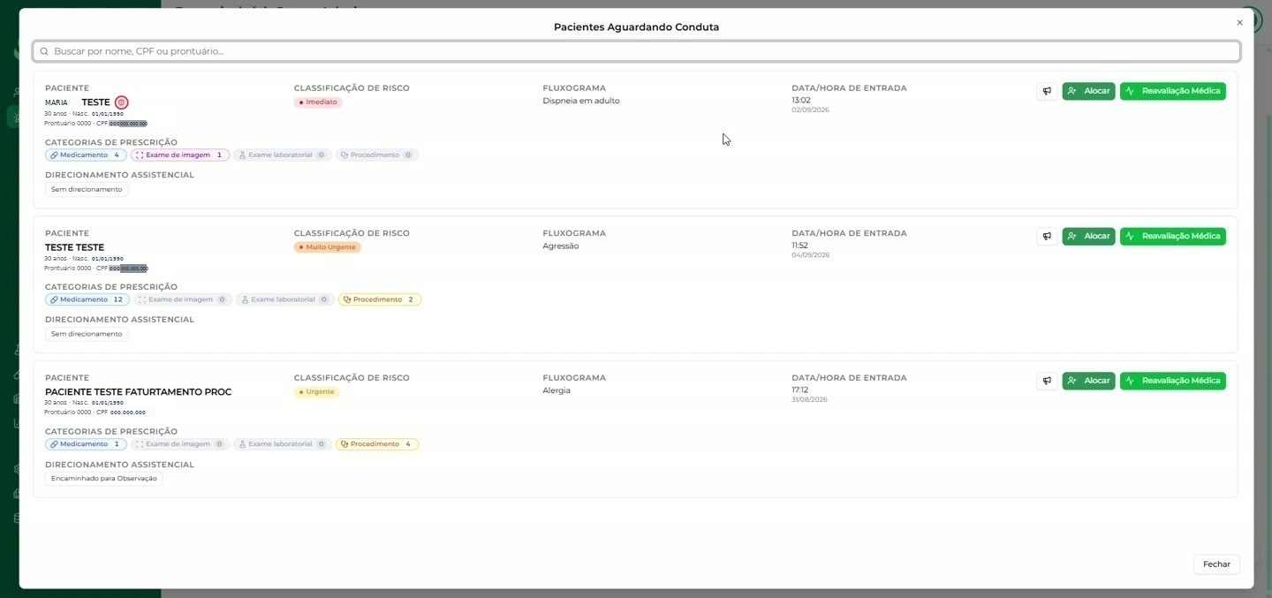Viewport: 1272px width, 598px height.
Task: Click the Agressão fluxograma text
Action: tap(561, 246)
